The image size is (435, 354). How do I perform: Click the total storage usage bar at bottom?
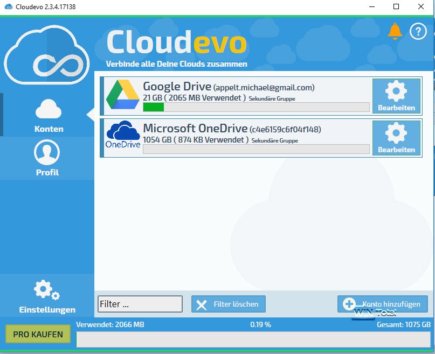click(x=253, y=339)
